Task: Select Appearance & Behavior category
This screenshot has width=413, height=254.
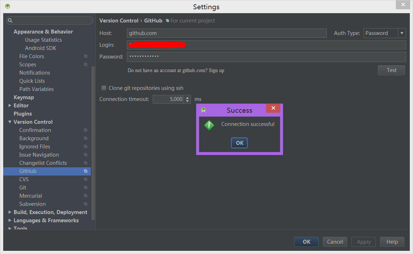Action: 43,31
